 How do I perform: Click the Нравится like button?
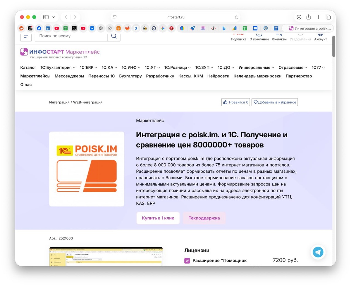[236, 102]
